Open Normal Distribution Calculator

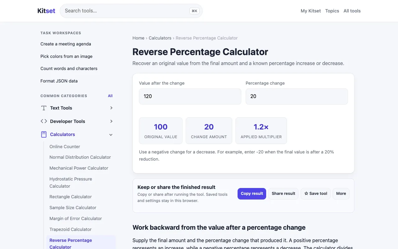click(80, 157)
